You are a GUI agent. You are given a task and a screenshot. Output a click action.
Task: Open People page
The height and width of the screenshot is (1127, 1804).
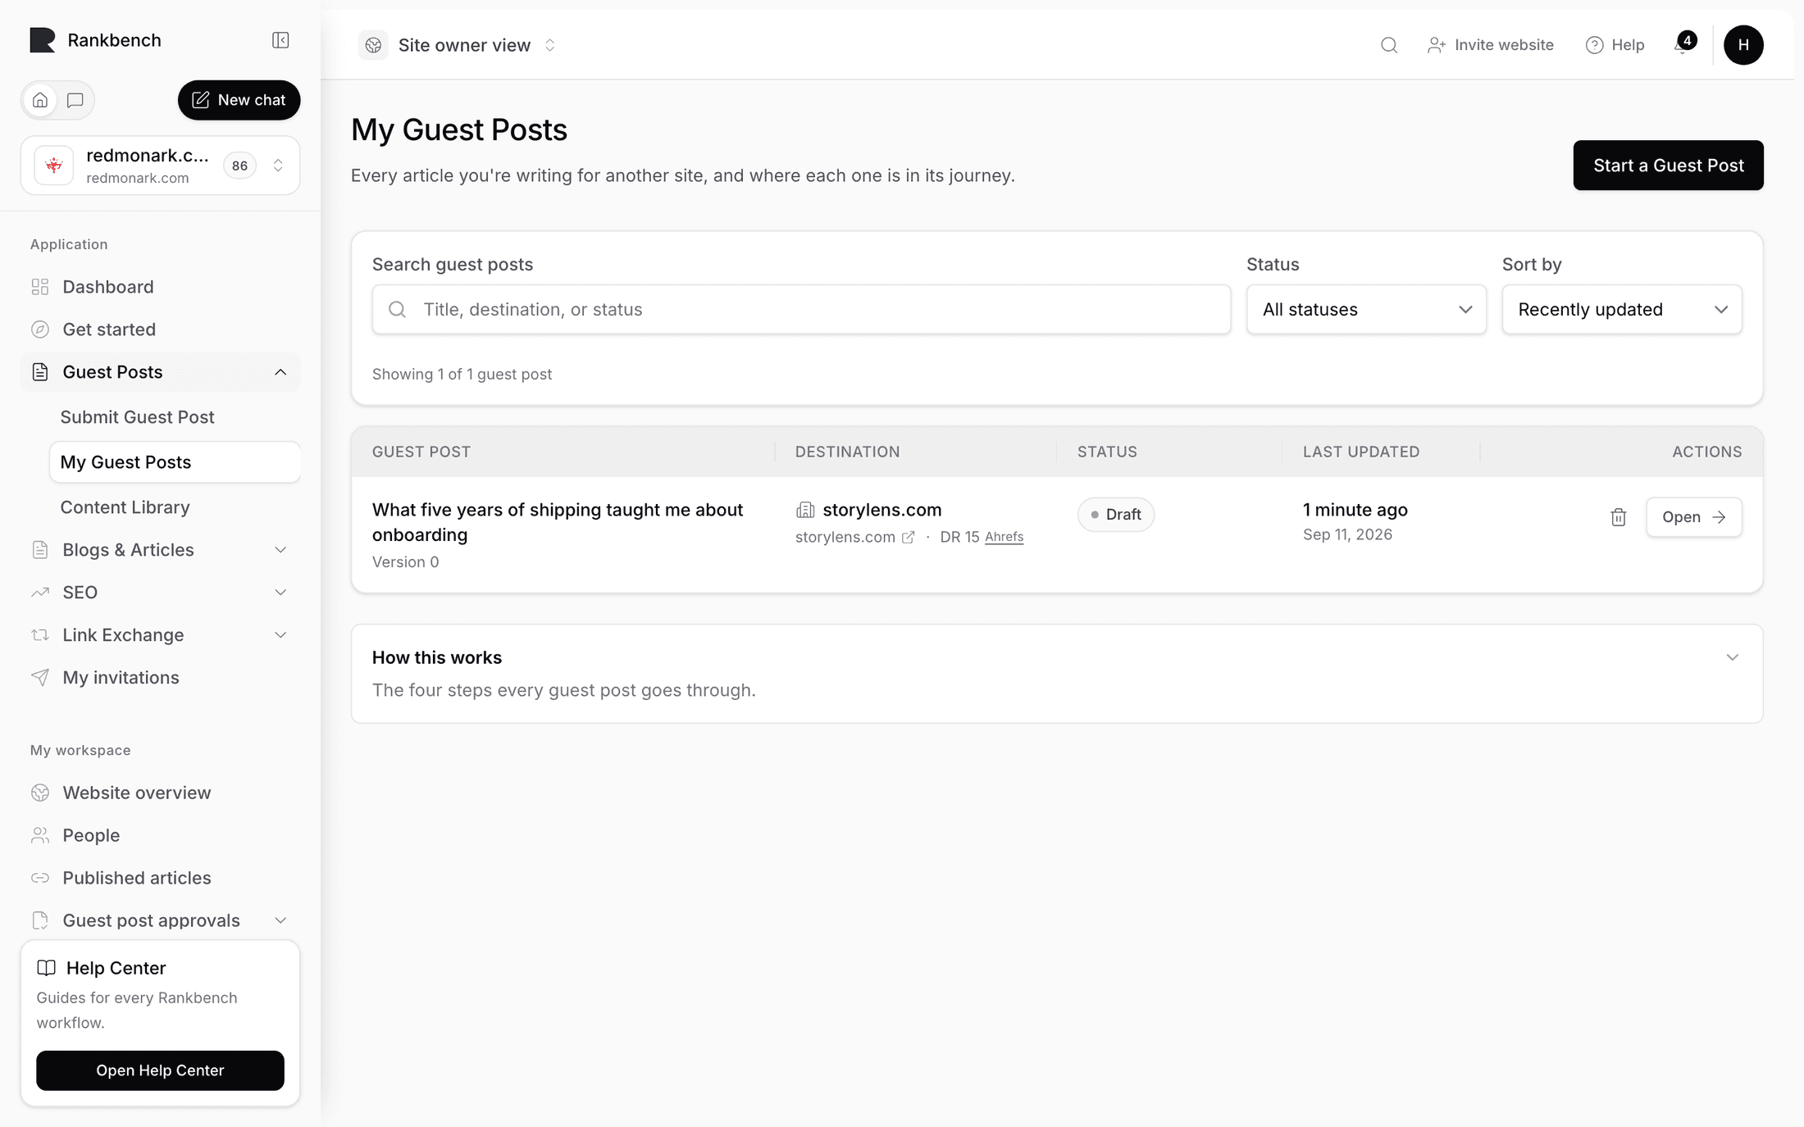click(x=160, y=835)
